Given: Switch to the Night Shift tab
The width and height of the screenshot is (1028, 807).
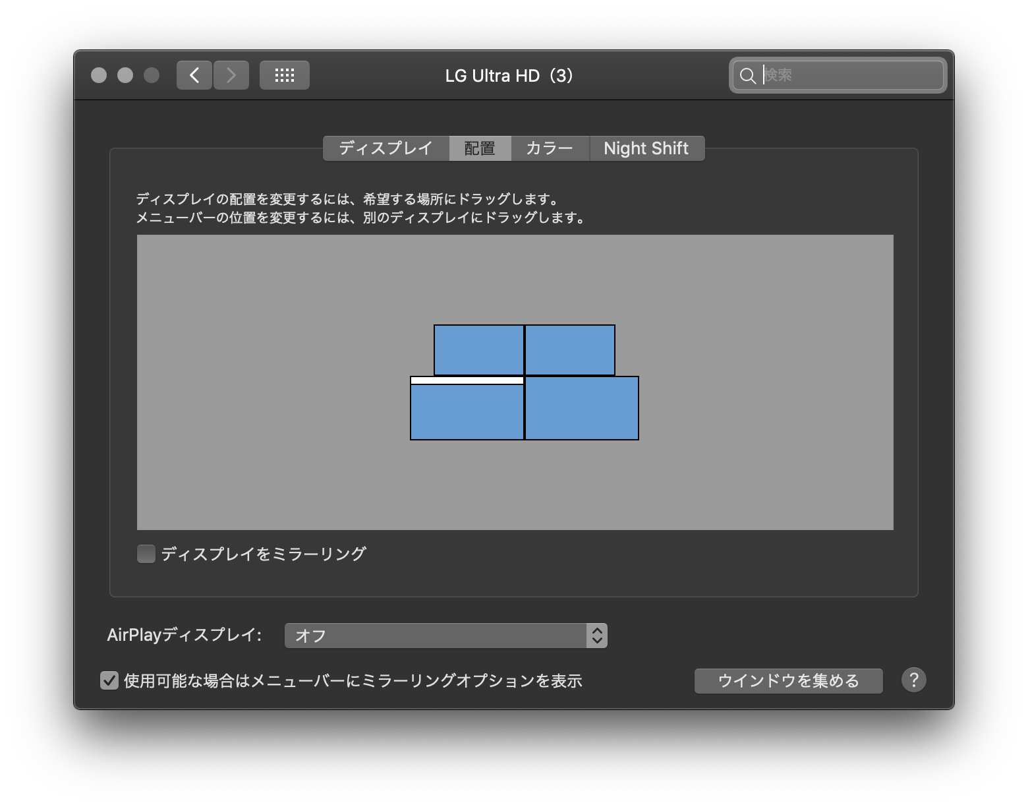Looking at the screenshot, I should pos(646,148).
